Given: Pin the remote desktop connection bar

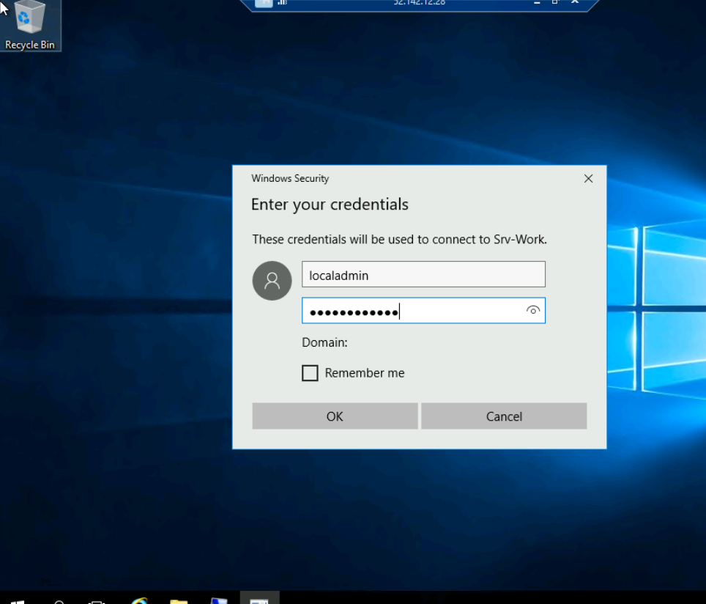Looking at the screenshot, I should (x=264, y=3).
